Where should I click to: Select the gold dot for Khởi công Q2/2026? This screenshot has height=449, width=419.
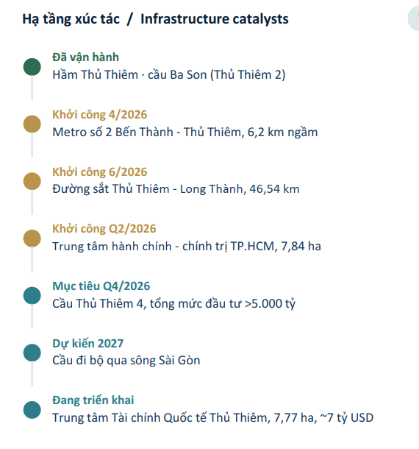tap(32, 238)
